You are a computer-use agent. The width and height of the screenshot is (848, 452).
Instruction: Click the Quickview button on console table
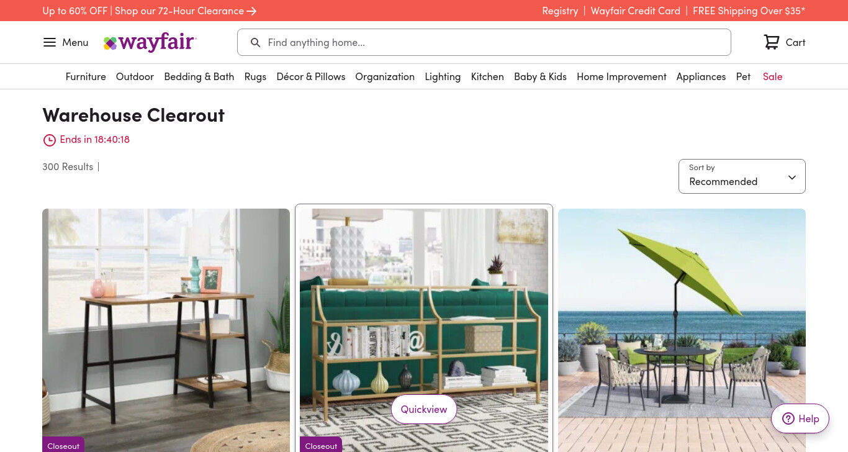pos(424,409)
